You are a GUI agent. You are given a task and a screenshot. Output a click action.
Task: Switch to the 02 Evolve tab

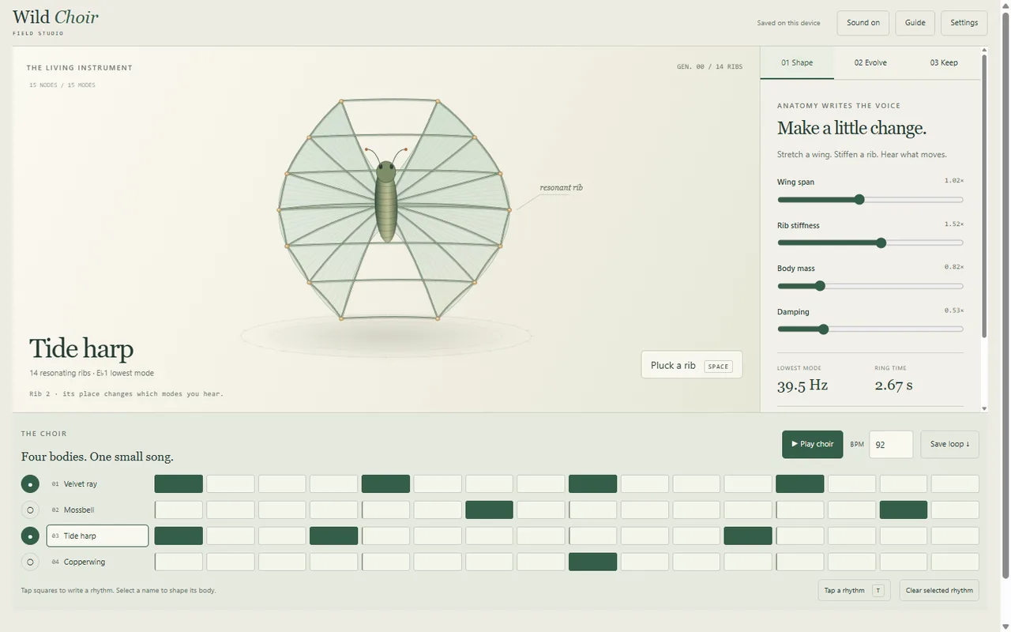pos(870,63)
